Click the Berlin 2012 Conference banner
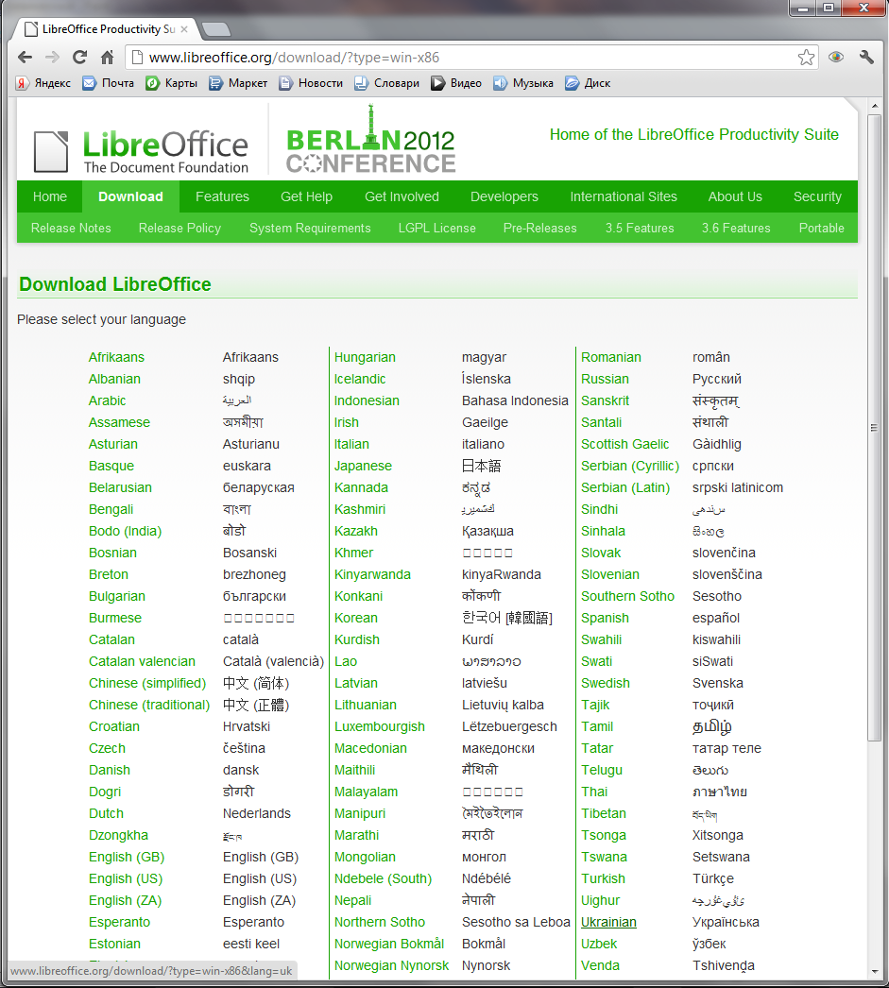The image size is (889, 988). pyautogui.click(x=370, y=140)
